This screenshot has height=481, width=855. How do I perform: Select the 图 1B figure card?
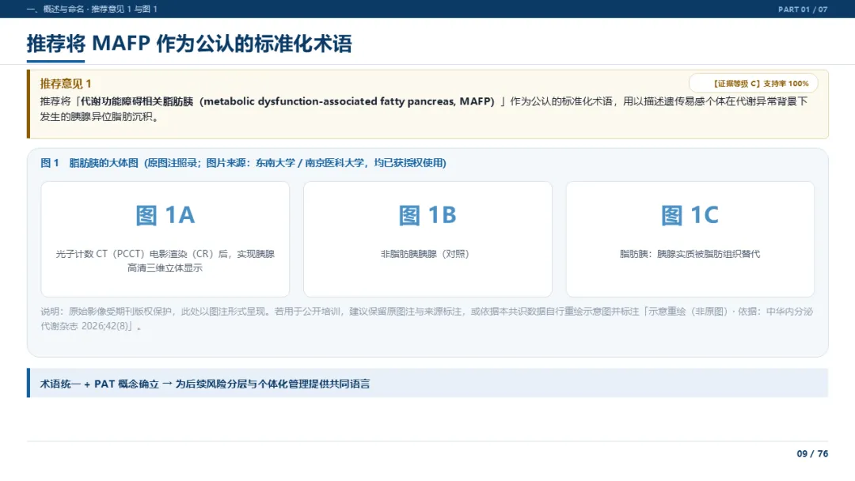(x=427, y=239)
